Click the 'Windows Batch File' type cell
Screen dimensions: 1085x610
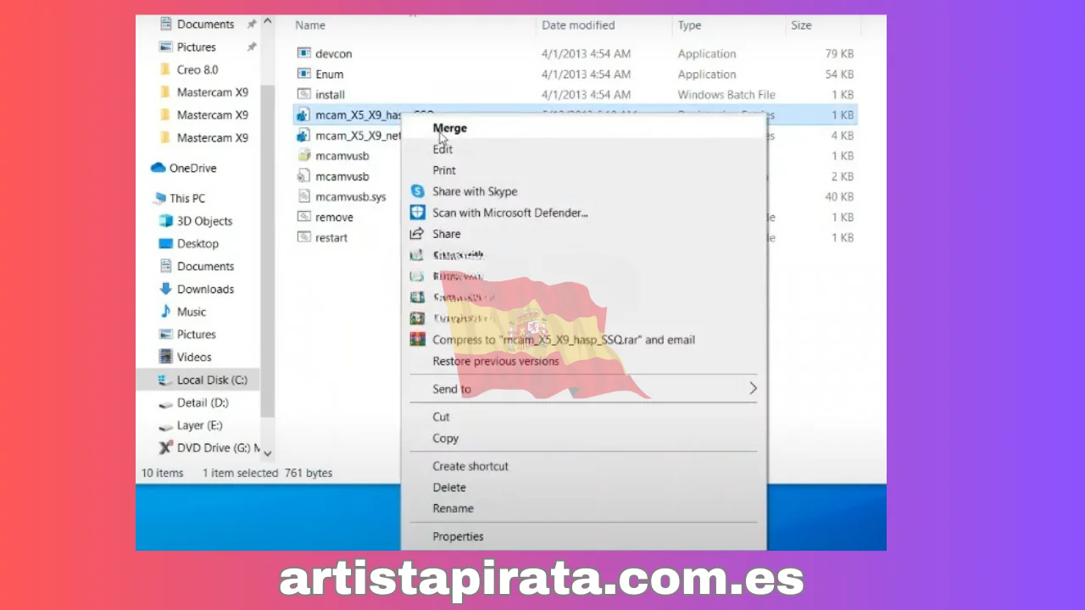click(726, 94)
